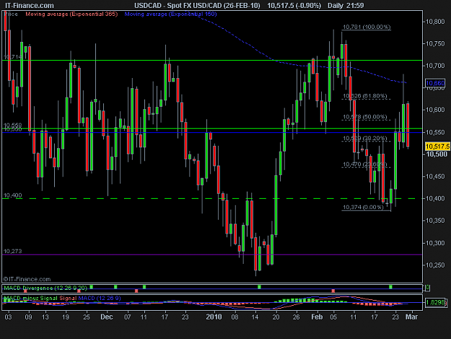Click the 1.8298 MACD value tag
The width and height of the screenshot is (451, 339).
pos(436,302)
